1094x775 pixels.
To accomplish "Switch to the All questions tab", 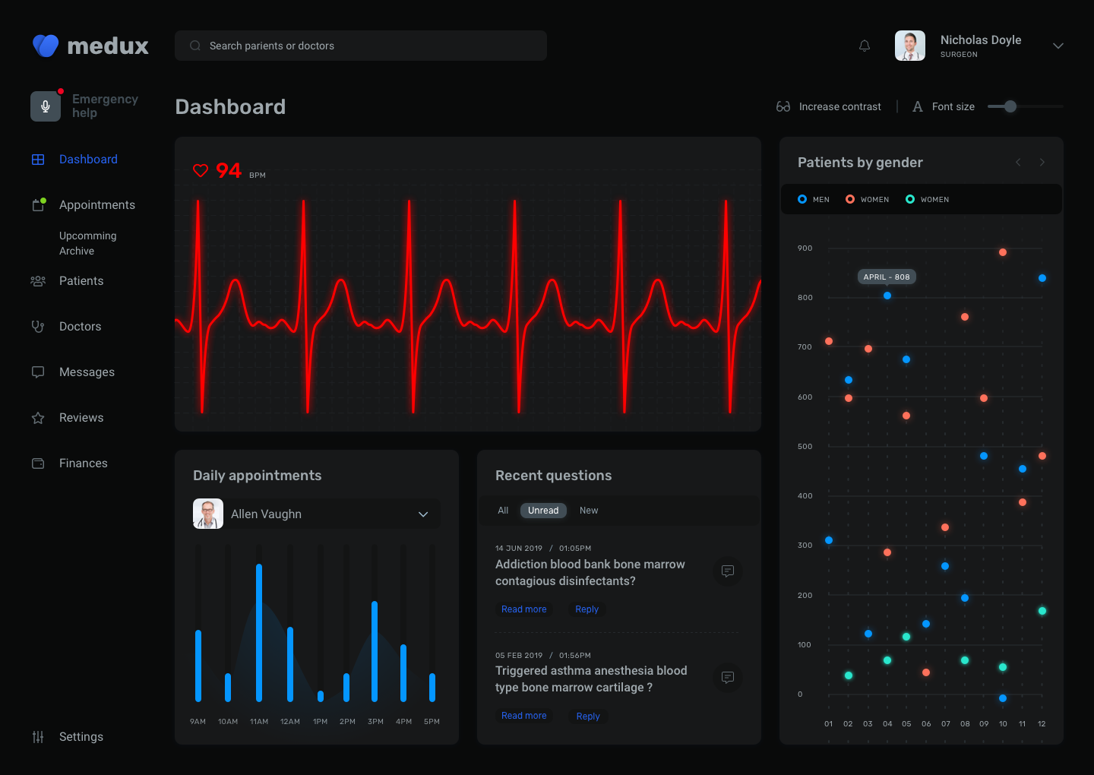I will tap(503, 511).
